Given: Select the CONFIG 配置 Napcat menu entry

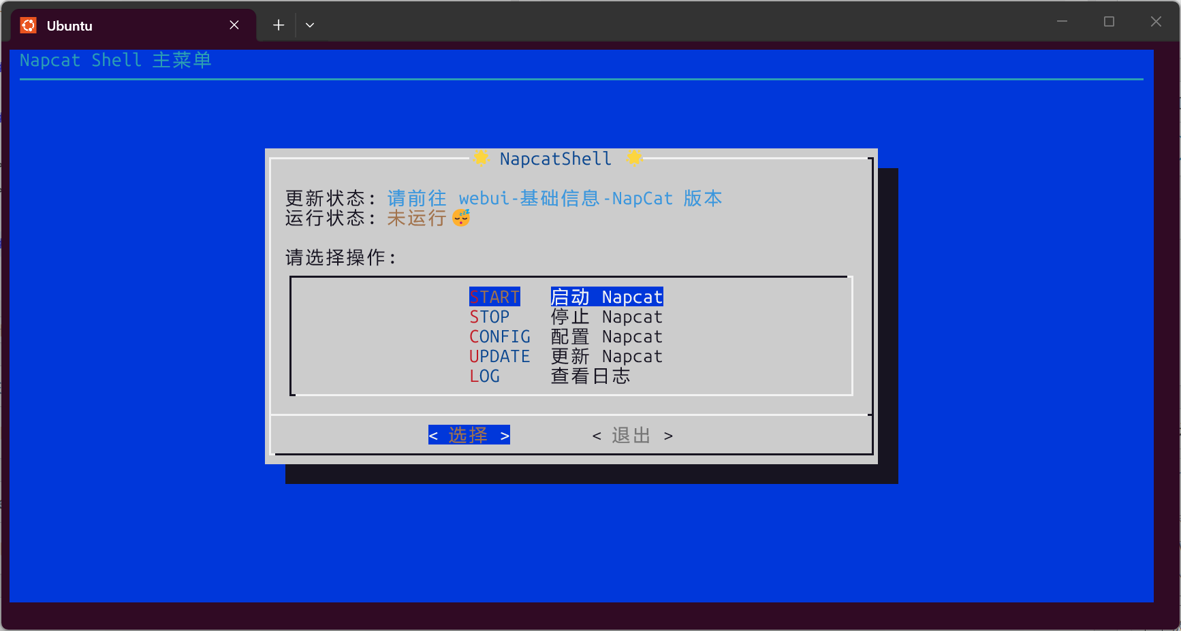Looking at the screenshot, I should pyautogui.click(x=566, y=336).
